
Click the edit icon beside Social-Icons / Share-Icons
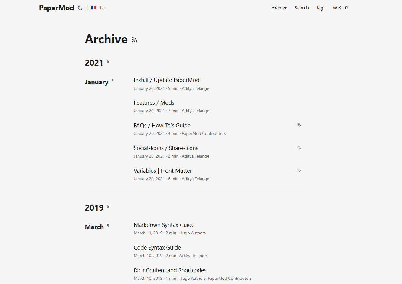tap(299, 148)
